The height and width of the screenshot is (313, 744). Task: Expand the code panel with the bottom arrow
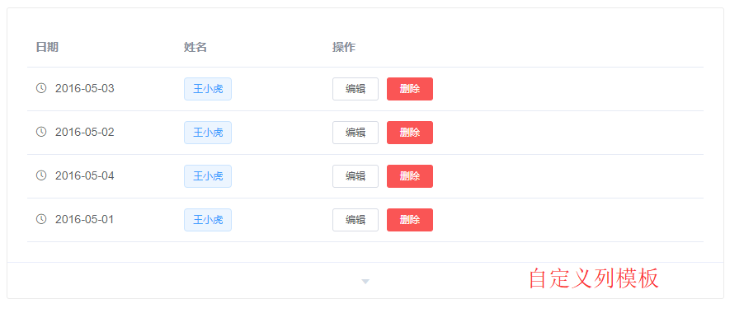pyautogui.click(x=365, y=281)
